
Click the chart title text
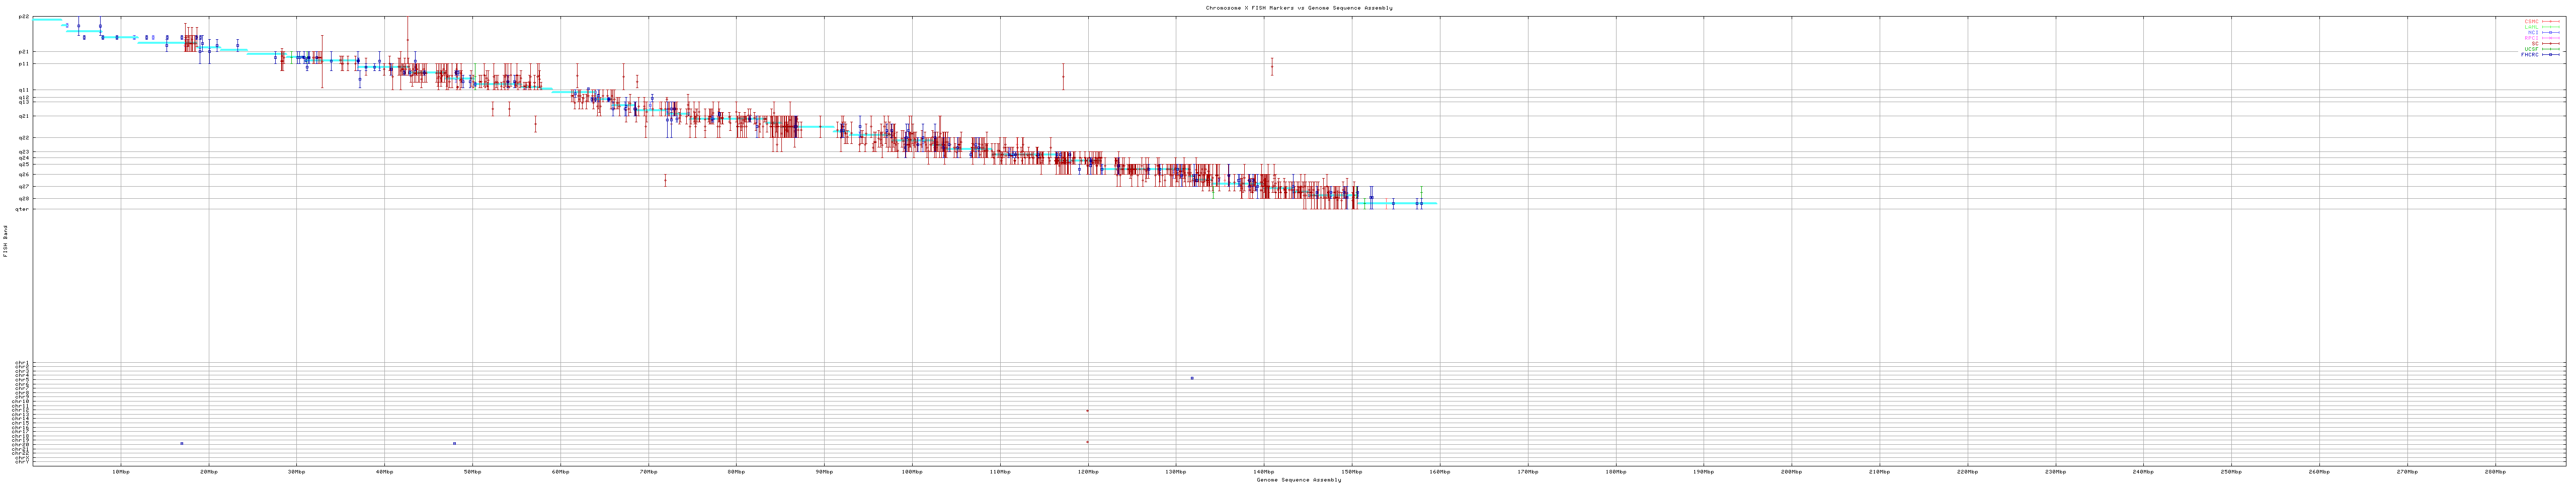tap(1298, 7)
